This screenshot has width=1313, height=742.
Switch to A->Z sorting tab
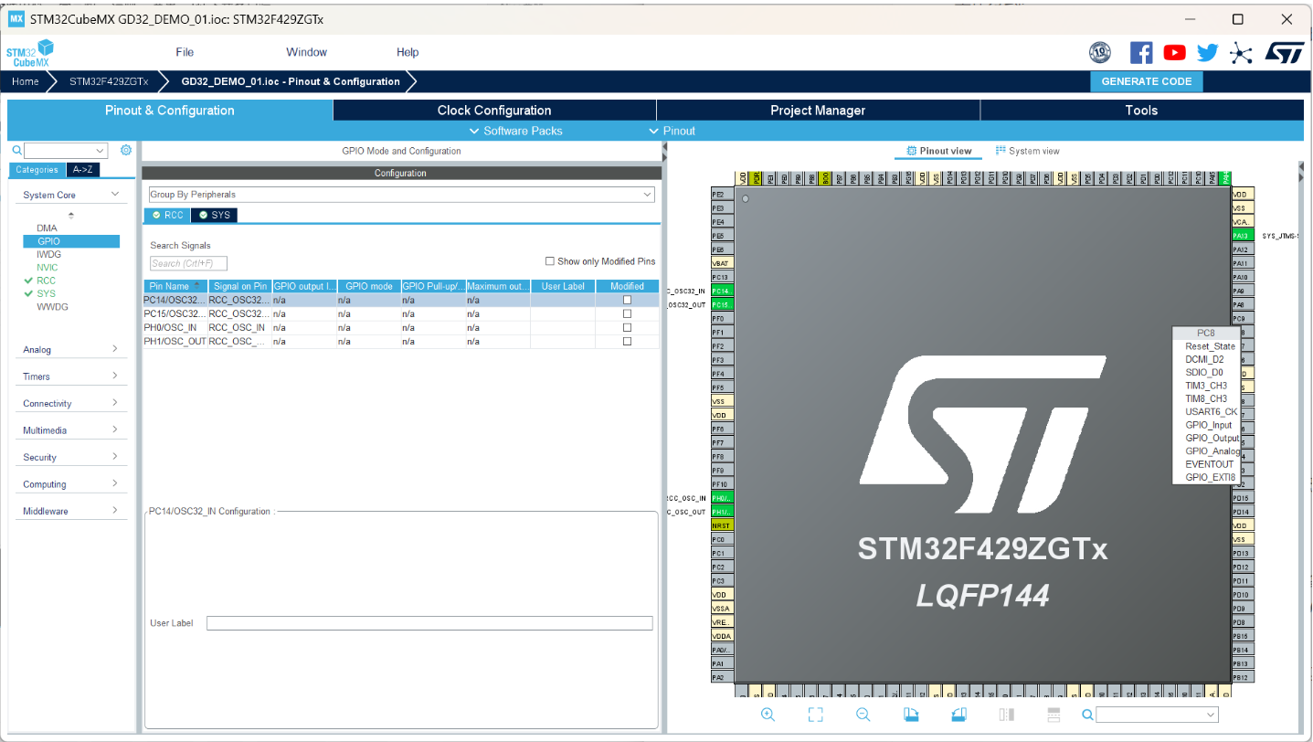pos(82,170)
